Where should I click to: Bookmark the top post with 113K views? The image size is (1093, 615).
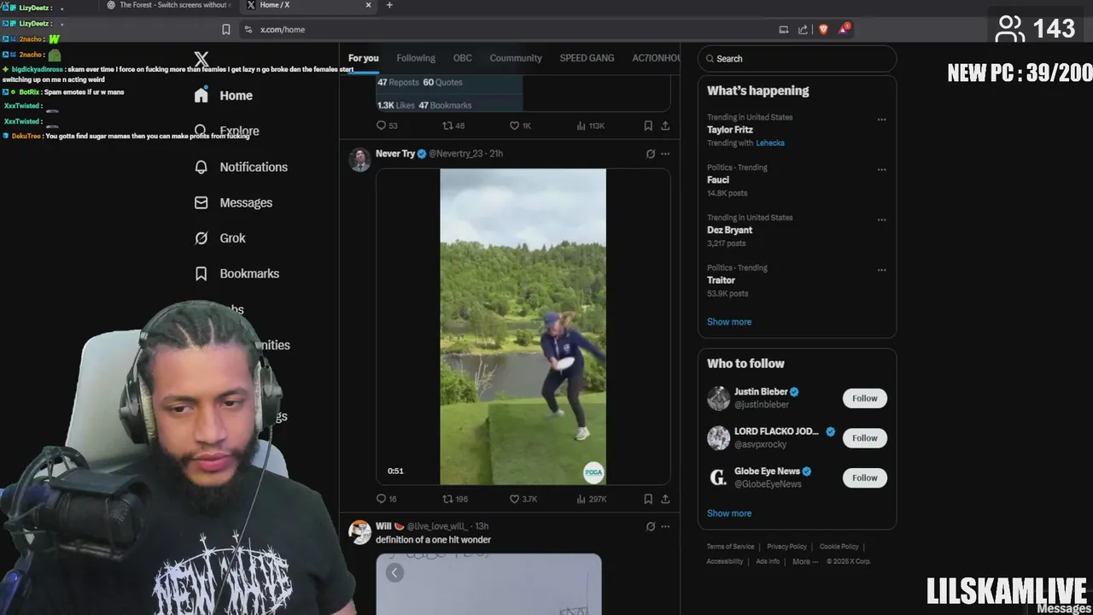(648, 126)
